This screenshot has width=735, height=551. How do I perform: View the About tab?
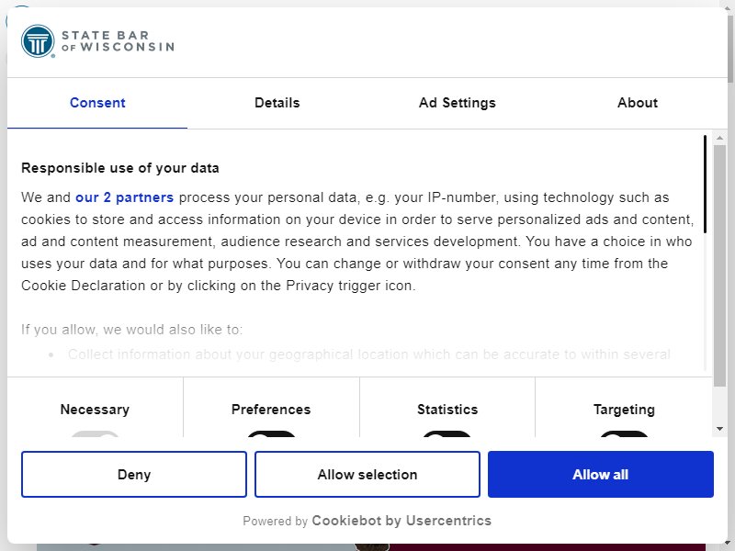coord(637,103)
